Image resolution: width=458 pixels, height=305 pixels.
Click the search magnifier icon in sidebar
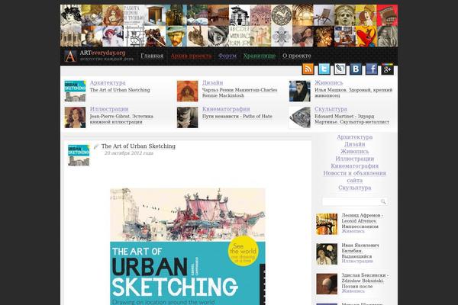(383, 201)
